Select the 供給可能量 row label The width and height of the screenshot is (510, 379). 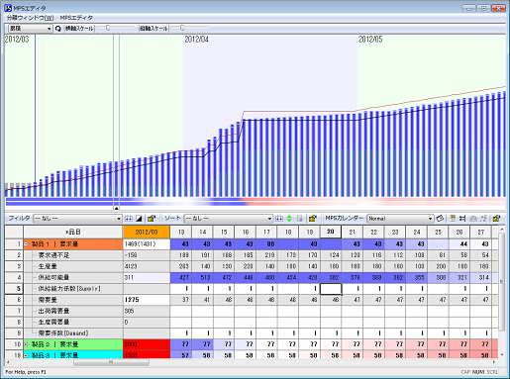point(53,277)
